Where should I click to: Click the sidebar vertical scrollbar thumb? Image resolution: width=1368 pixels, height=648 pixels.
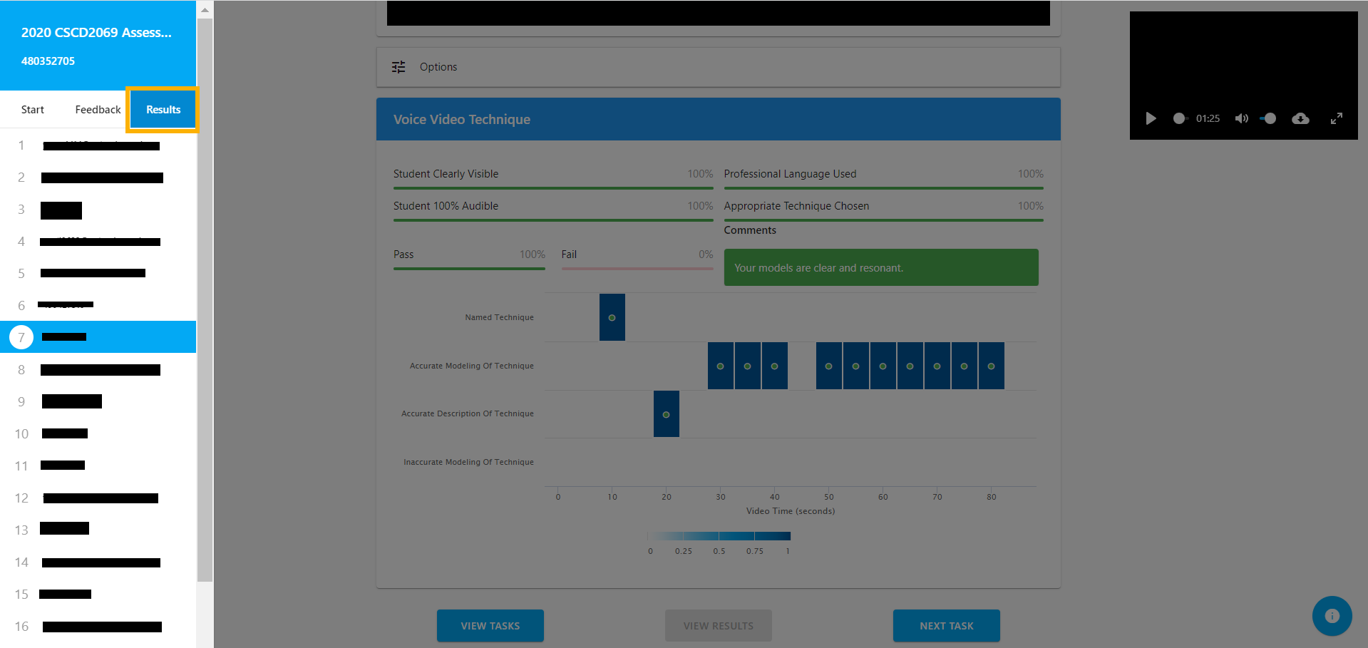[x=205, y=299]
